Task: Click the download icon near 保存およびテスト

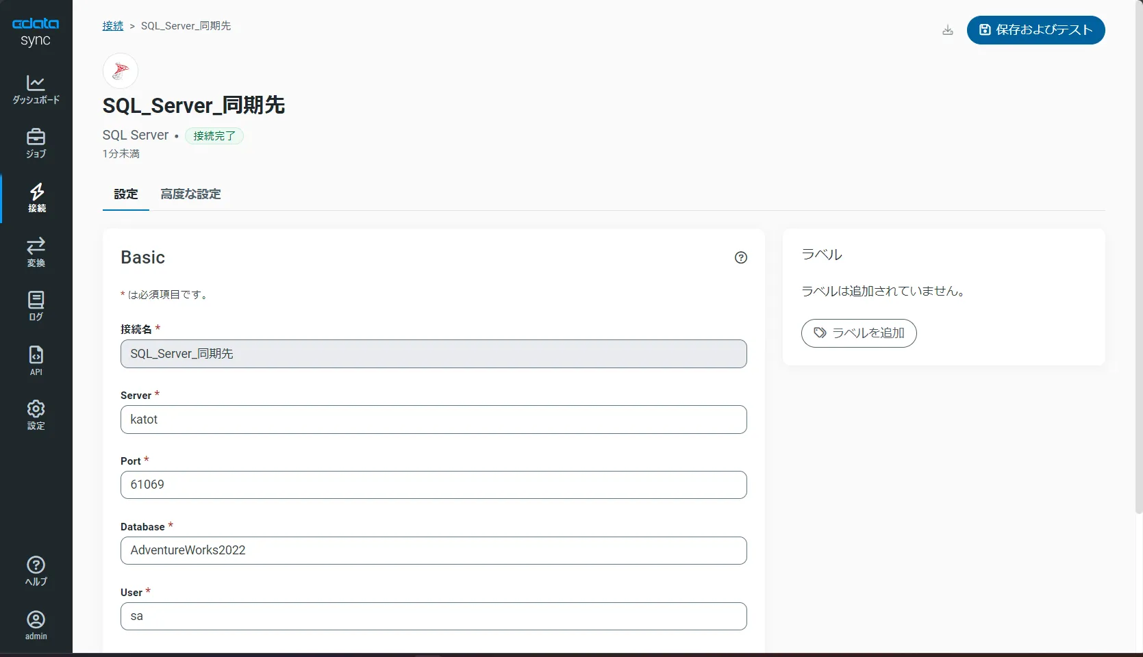Action: (x=948, y=30)
